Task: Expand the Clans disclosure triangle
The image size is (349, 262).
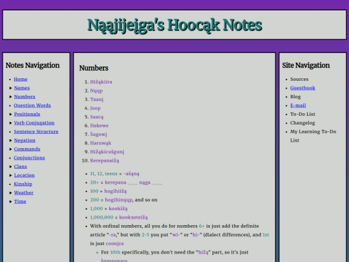Action: 10,166
